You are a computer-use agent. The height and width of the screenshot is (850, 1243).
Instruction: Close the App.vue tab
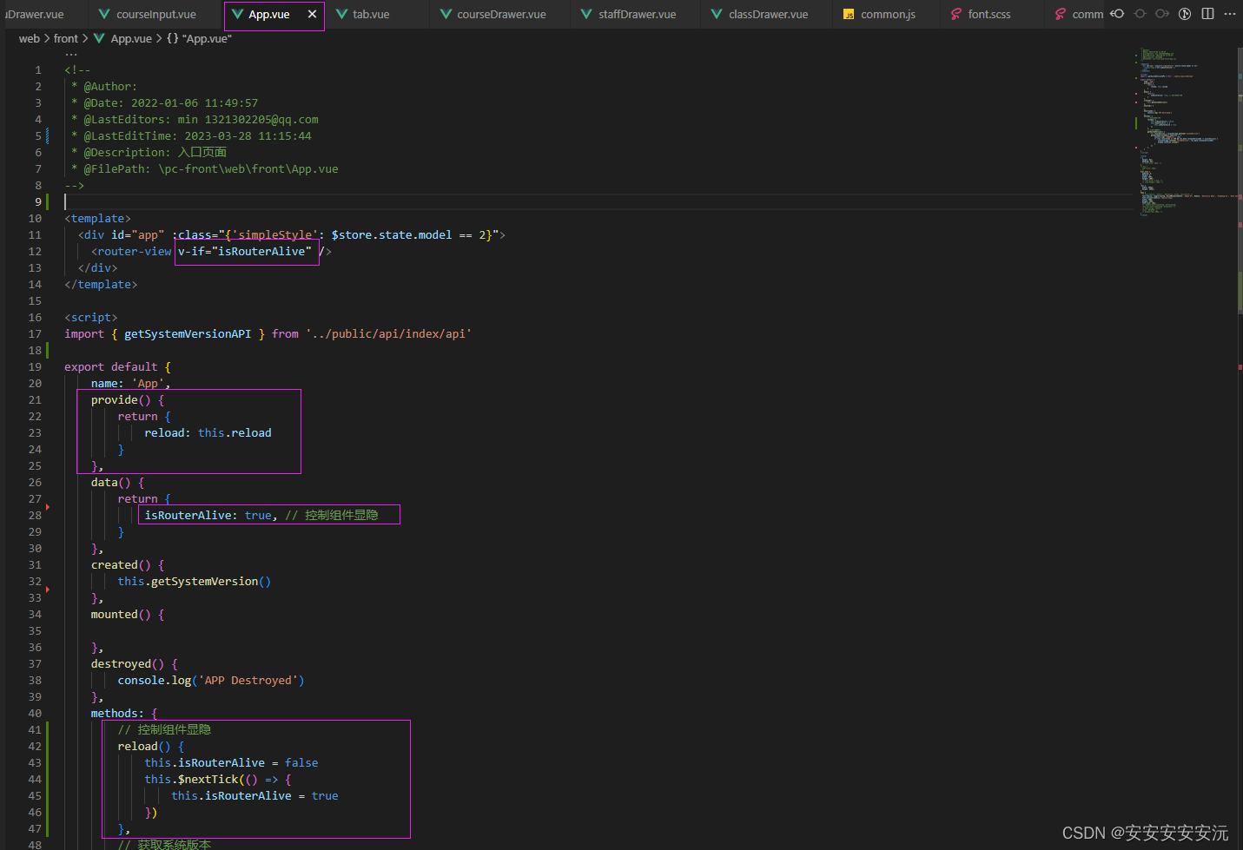pyautogui.click(x=312, y=15)
